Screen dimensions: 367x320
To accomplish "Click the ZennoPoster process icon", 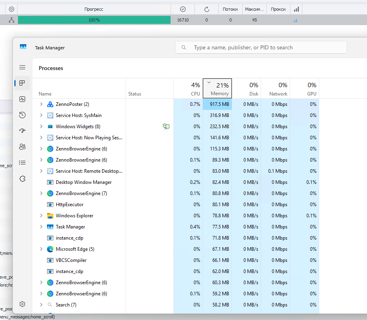I will pyautogui.click(x=50, y=104).
